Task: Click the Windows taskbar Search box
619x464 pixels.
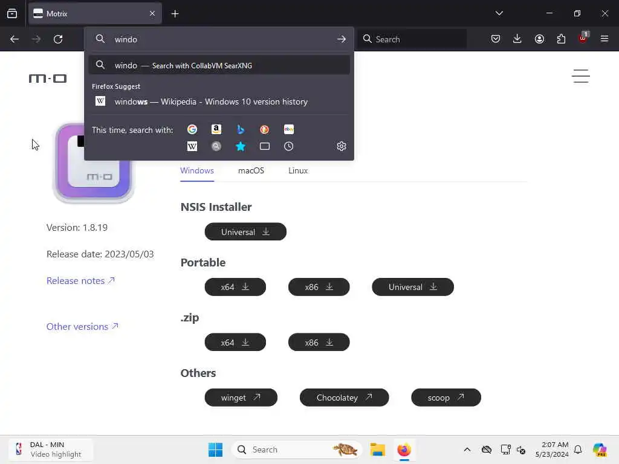Action: tap(297, 449)
